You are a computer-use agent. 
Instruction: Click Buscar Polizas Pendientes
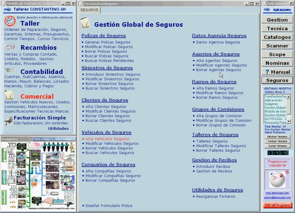tap(109, 61)
